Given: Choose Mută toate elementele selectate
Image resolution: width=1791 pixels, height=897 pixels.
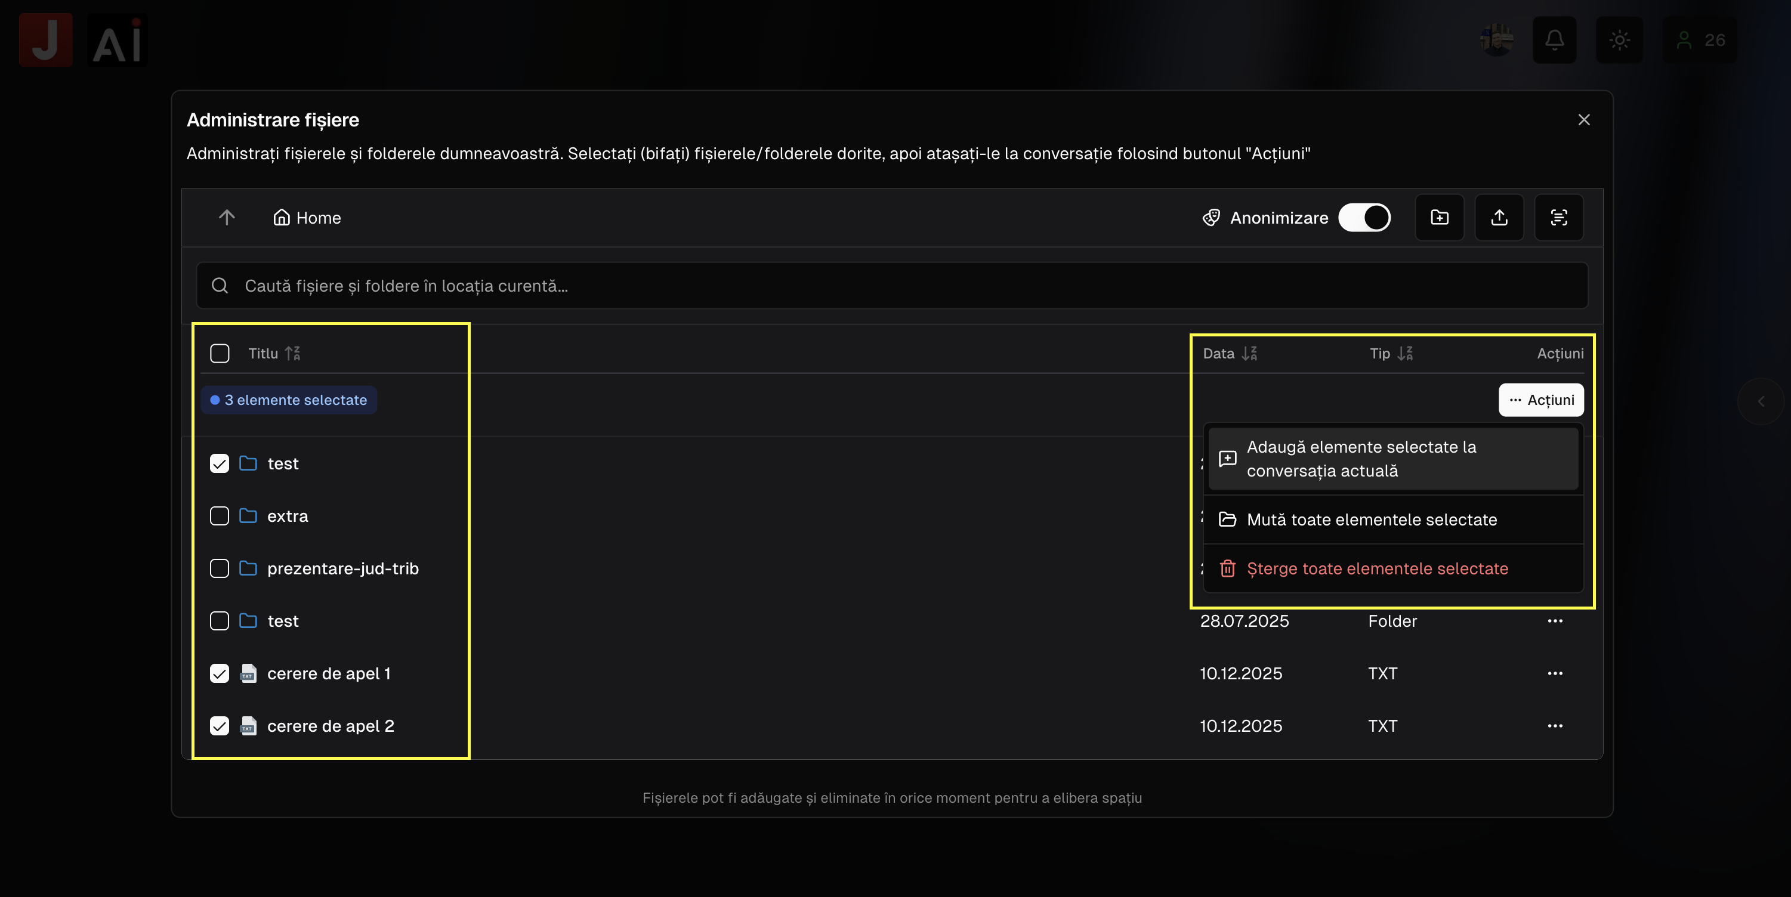Looking at the screenshot, I should (x=1371, y=519).
